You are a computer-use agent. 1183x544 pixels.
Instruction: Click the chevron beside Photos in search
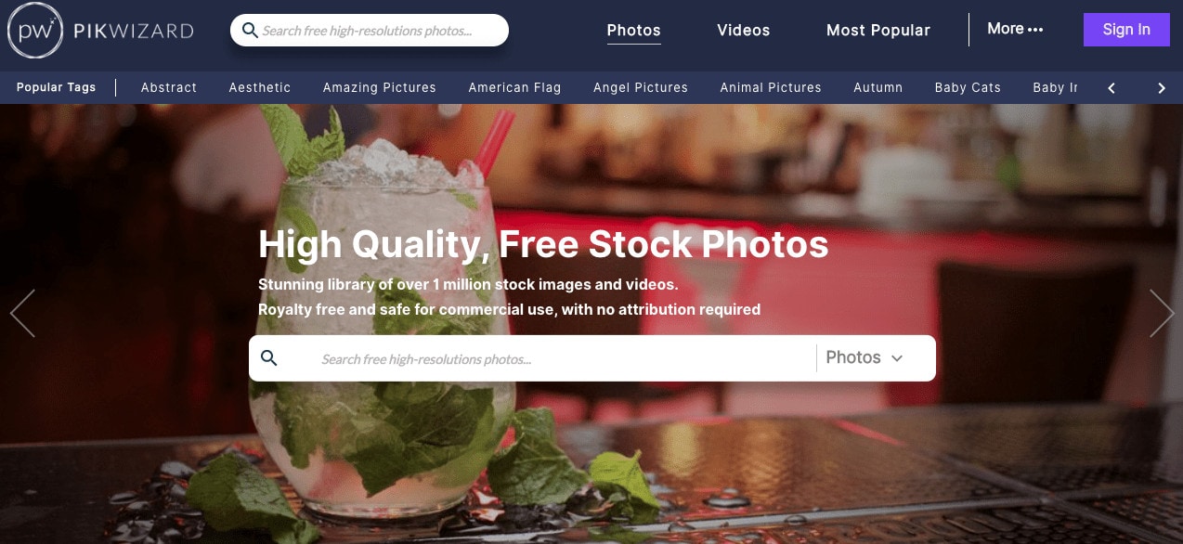(897, 358)
